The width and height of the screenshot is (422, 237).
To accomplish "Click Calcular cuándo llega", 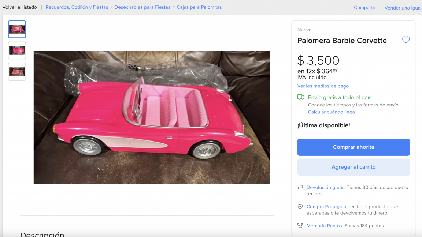I will 331,112.
